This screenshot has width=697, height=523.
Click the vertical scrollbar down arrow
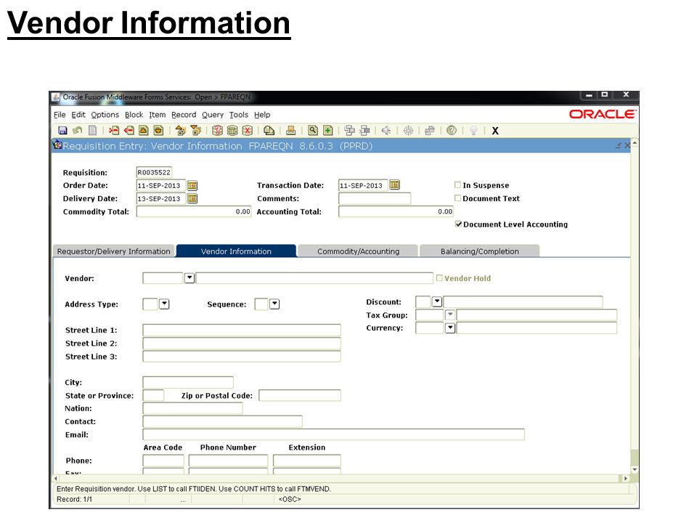point(635,469)
